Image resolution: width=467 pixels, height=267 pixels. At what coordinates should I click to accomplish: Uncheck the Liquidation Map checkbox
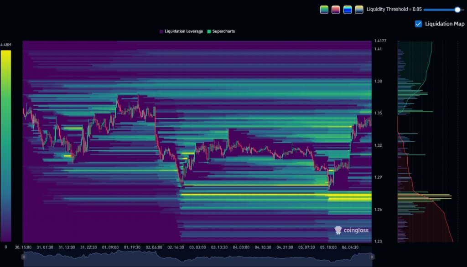click(x=418, y=24)
